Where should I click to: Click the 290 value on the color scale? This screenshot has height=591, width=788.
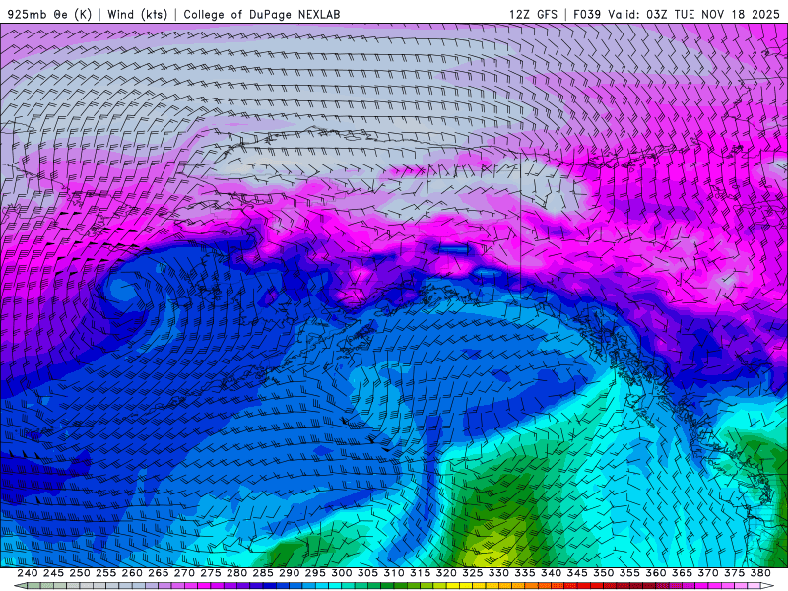pos(289,573)
